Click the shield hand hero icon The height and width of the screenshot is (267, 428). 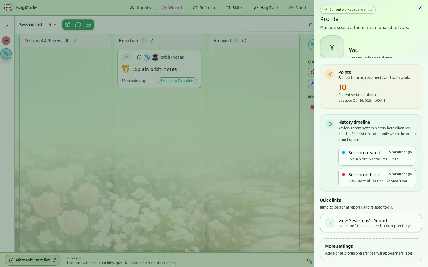pos(126,69)
